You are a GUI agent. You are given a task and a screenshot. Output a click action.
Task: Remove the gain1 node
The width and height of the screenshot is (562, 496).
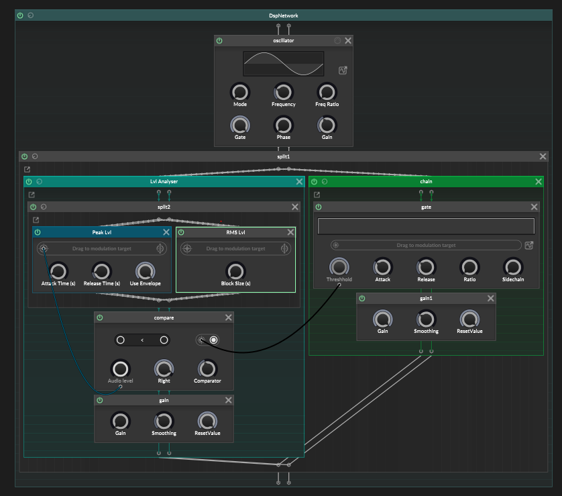491,298
